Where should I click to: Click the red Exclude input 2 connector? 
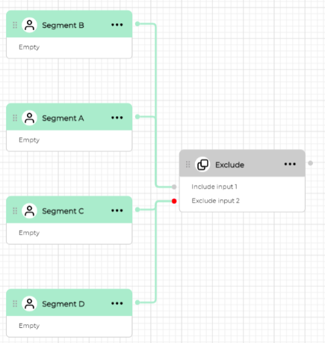coord(174,201)
